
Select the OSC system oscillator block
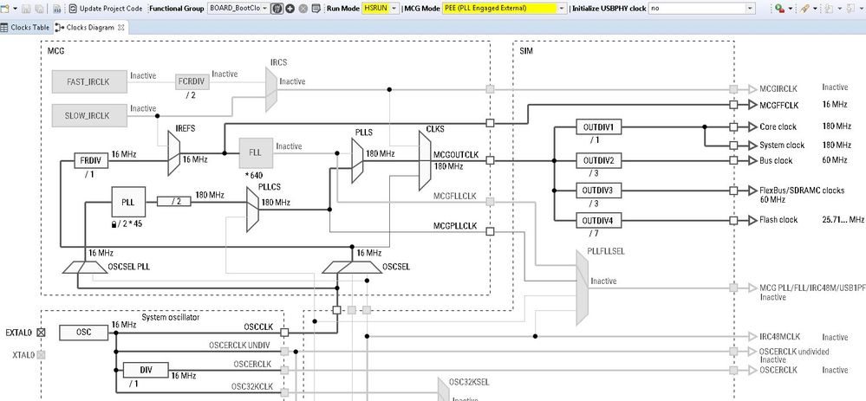[x=84, y=332]
